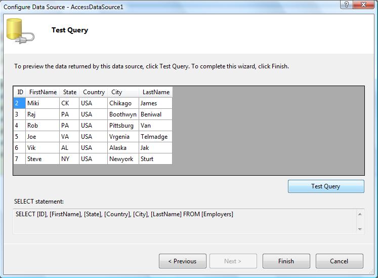Sort by the ID column header
The image size is (378, 278).
[20, 92]
